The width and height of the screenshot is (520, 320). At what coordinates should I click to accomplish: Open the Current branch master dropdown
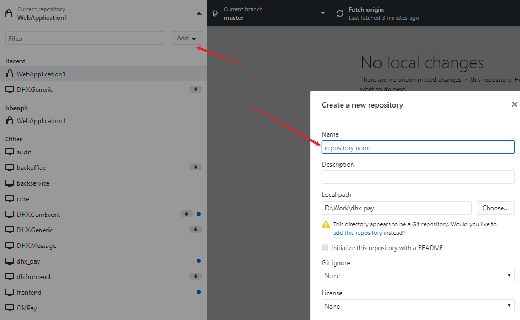click(269, 13)
